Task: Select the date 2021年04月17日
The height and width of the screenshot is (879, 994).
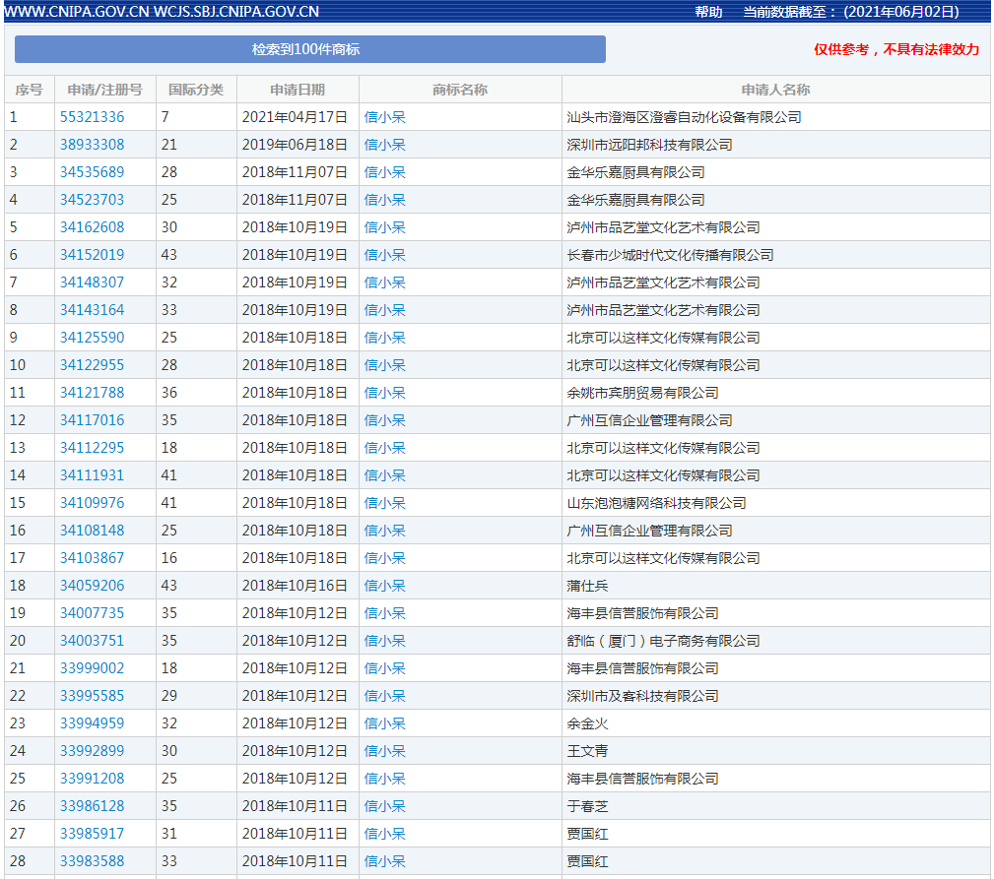Action: (x=295, y=117)
